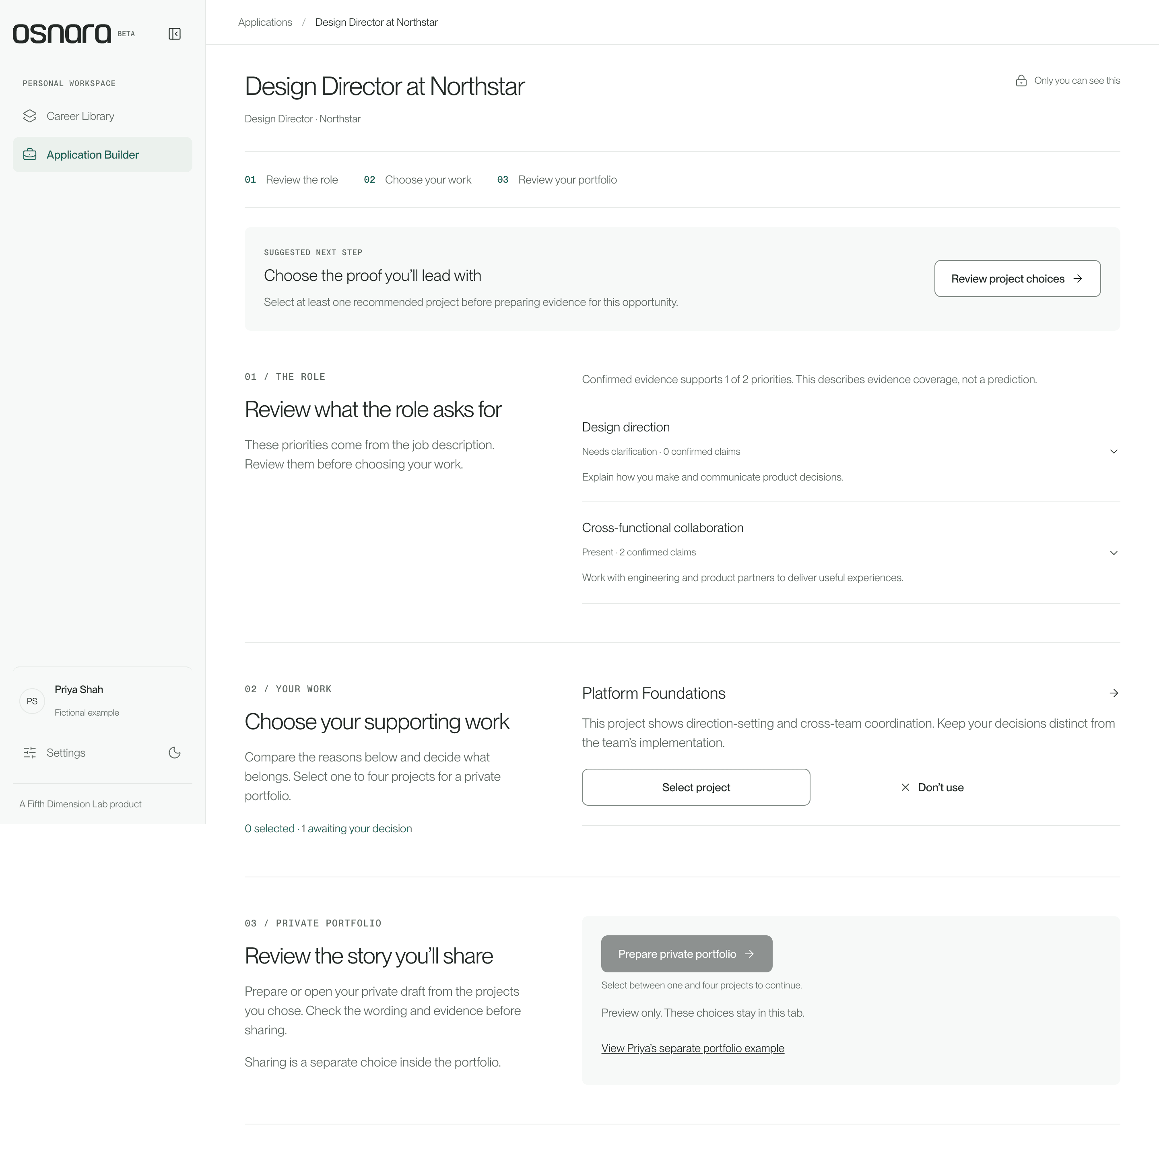Click the BETA badge beside the logo

[126, 34]
